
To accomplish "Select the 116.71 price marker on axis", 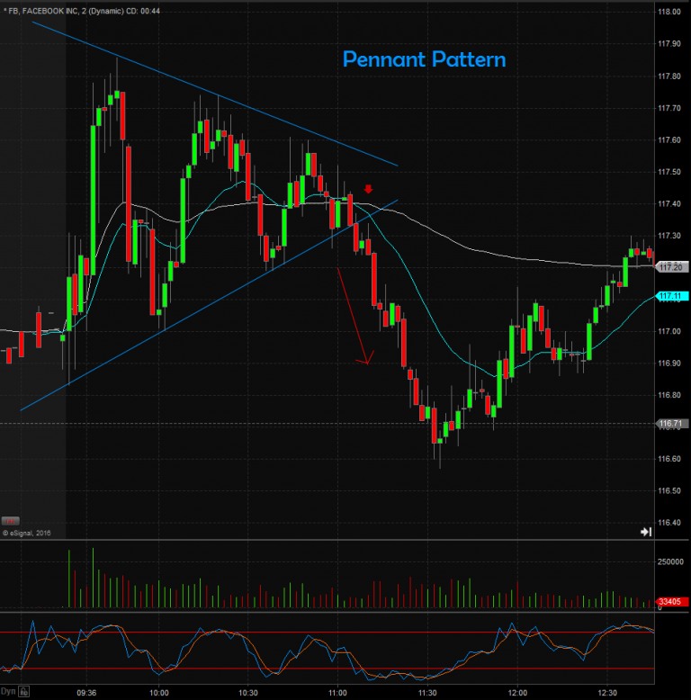I will pyautogui.click(x=671, y=423).
